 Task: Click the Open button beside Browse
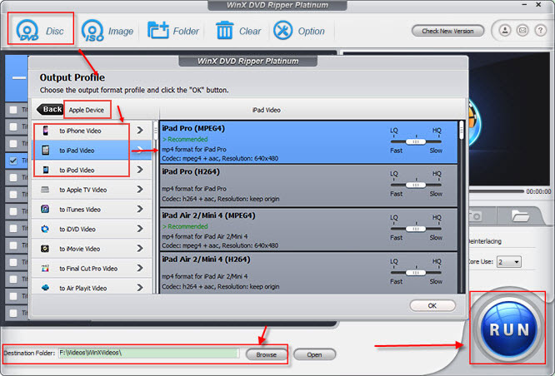(314, 354)
